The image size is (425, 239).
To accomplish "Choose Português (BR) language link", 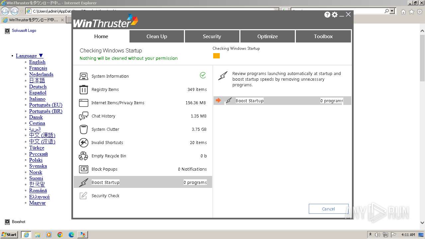I will pyautogui.click(x=46, y=111).
